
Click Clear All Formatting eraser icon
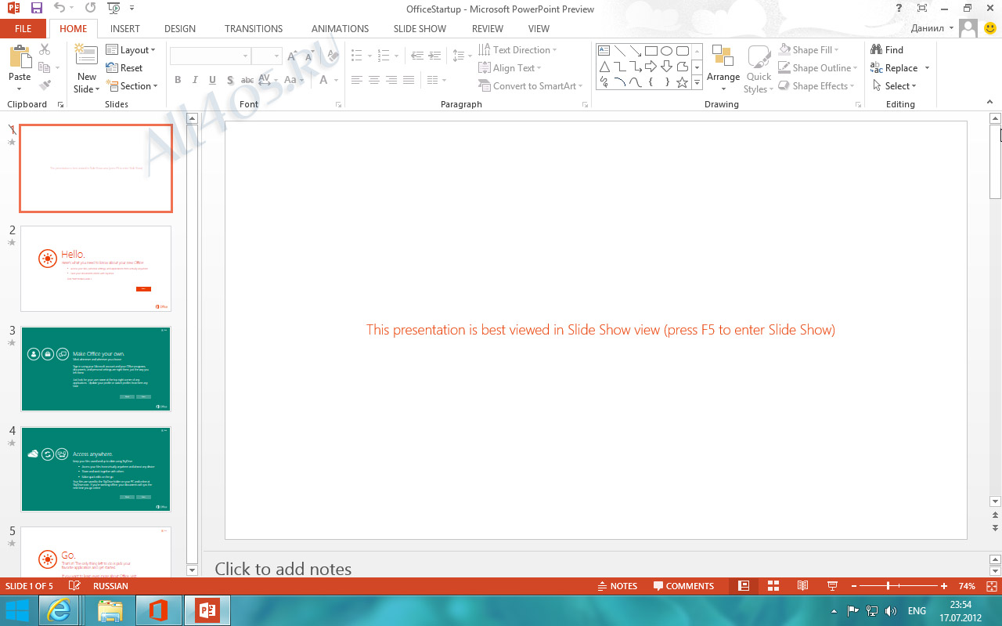pos(333,56)
